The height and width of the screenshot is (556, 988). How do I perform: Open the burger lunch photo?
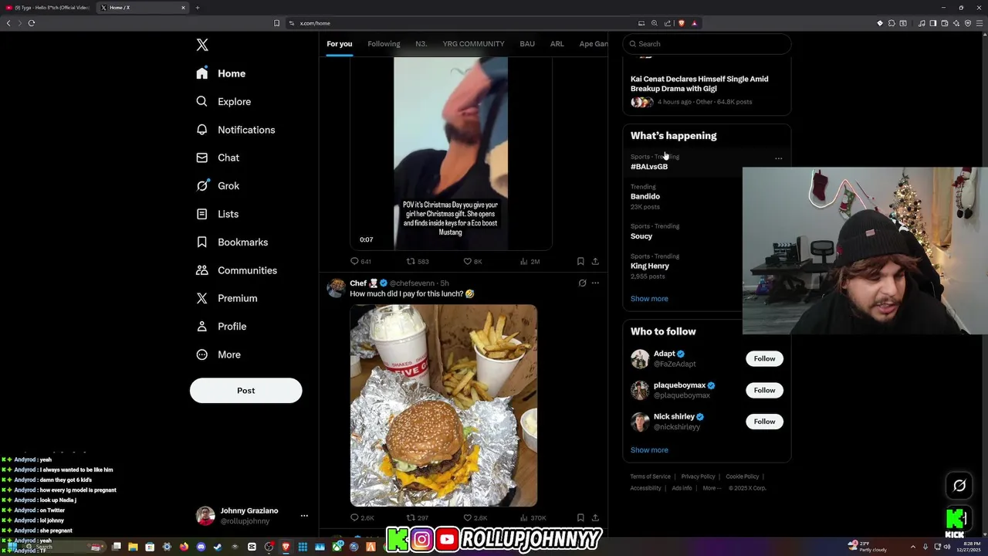(444, 405)
